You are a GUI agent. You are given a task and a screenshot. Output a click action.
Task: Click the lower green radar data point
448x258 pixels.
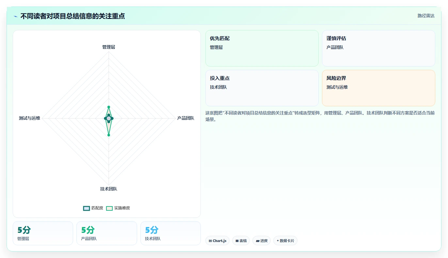[x=109, y=135]
